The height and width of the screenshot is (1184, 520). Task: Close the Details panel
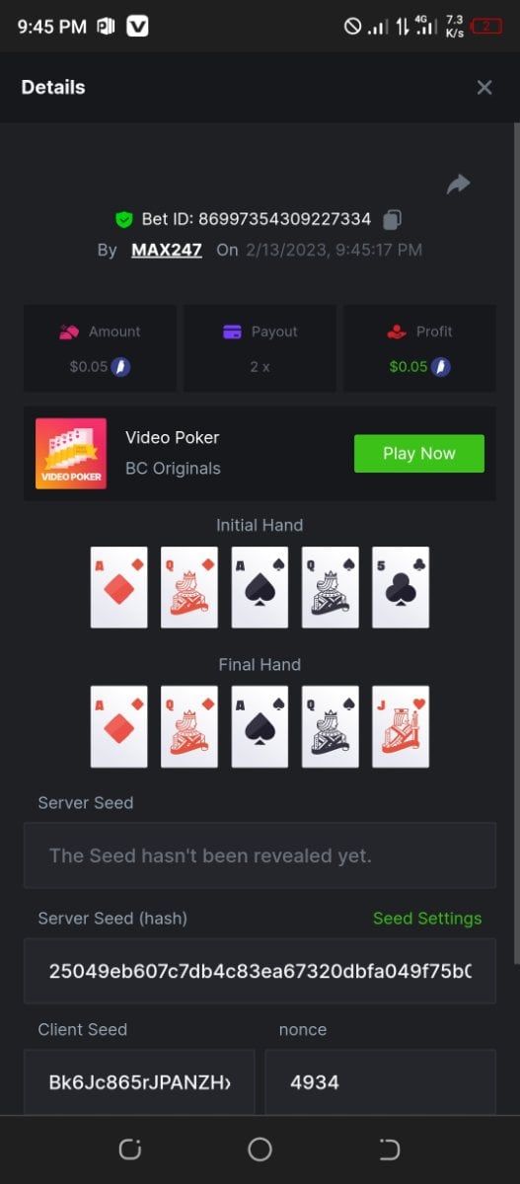[x=484, y=88]
